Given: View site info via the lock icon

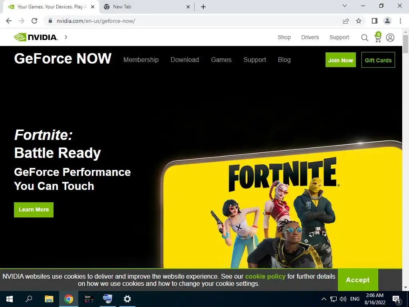Looking at the screenshot, I should click(x=50, y=21).
